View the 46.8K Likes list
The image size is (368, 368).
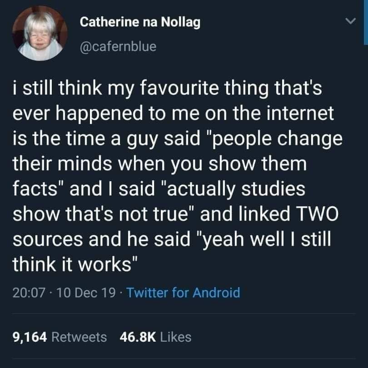tap(155, 337)
